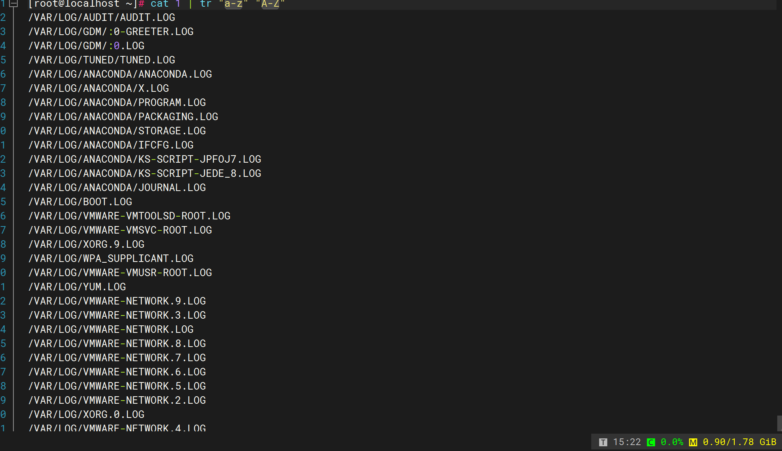
Task: Click the 0.90/1.78 GiB memory readout
Action: point(739,442)
